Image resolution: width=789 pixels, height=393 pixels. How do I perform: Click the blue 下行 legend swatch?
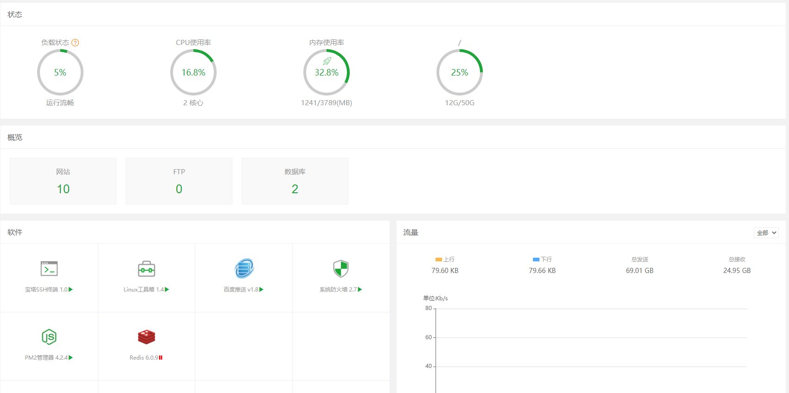tap(536, 260)
